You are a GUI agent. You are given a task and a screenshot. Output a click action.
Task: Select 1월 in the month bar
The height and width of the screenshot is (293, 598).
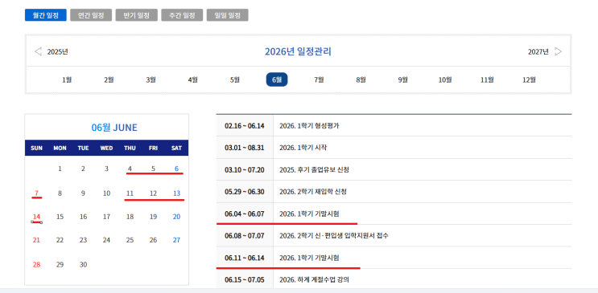pos(67,80)
